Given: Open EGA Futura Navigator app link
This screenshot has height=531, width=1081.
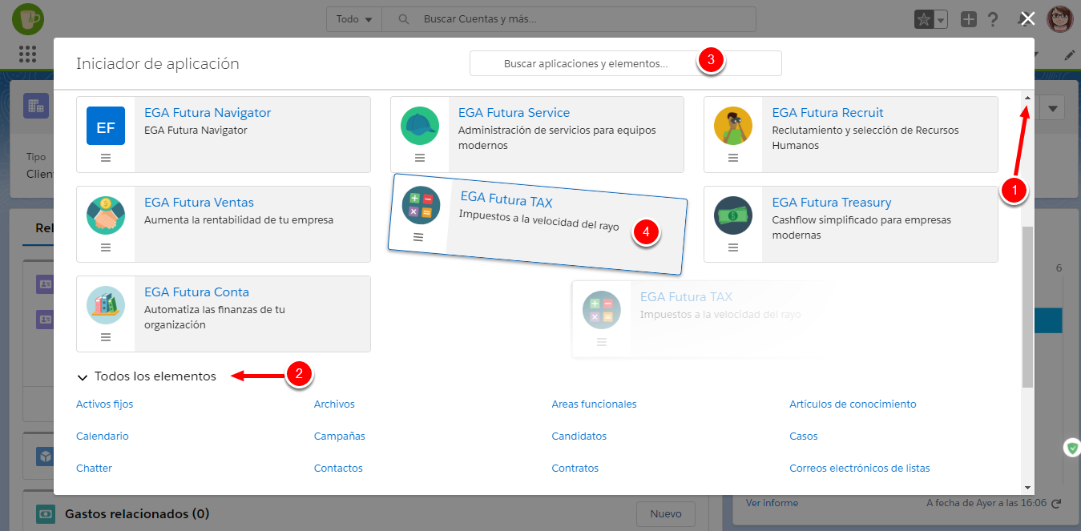Looking at the screenshot, I should [x=208, y=113].
